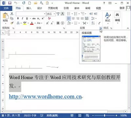Screen dimensions: 131x118
Task: Switch to the 插入 Insert tab
Action: point(29,8)
